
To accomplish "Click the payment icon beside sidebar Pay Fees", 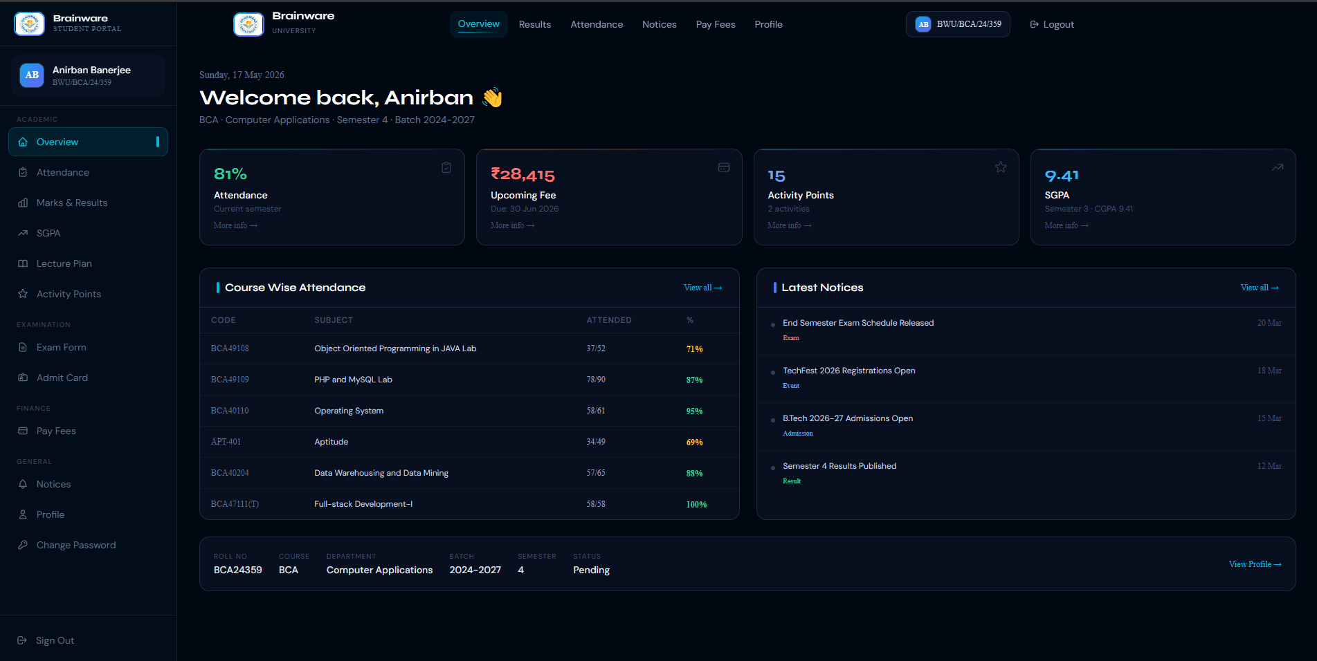I will (x=23, y=431).
